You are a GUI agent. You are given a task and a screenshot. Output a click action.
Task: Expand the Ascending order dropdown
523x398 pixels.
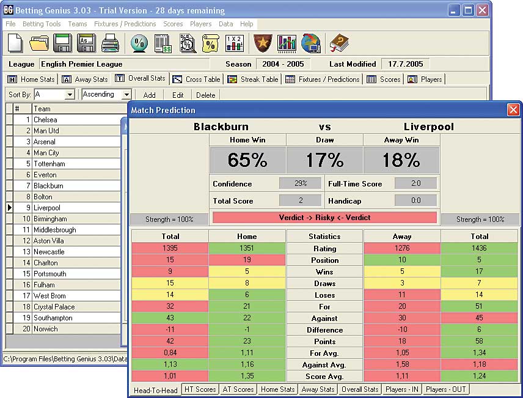coord(126,95)
